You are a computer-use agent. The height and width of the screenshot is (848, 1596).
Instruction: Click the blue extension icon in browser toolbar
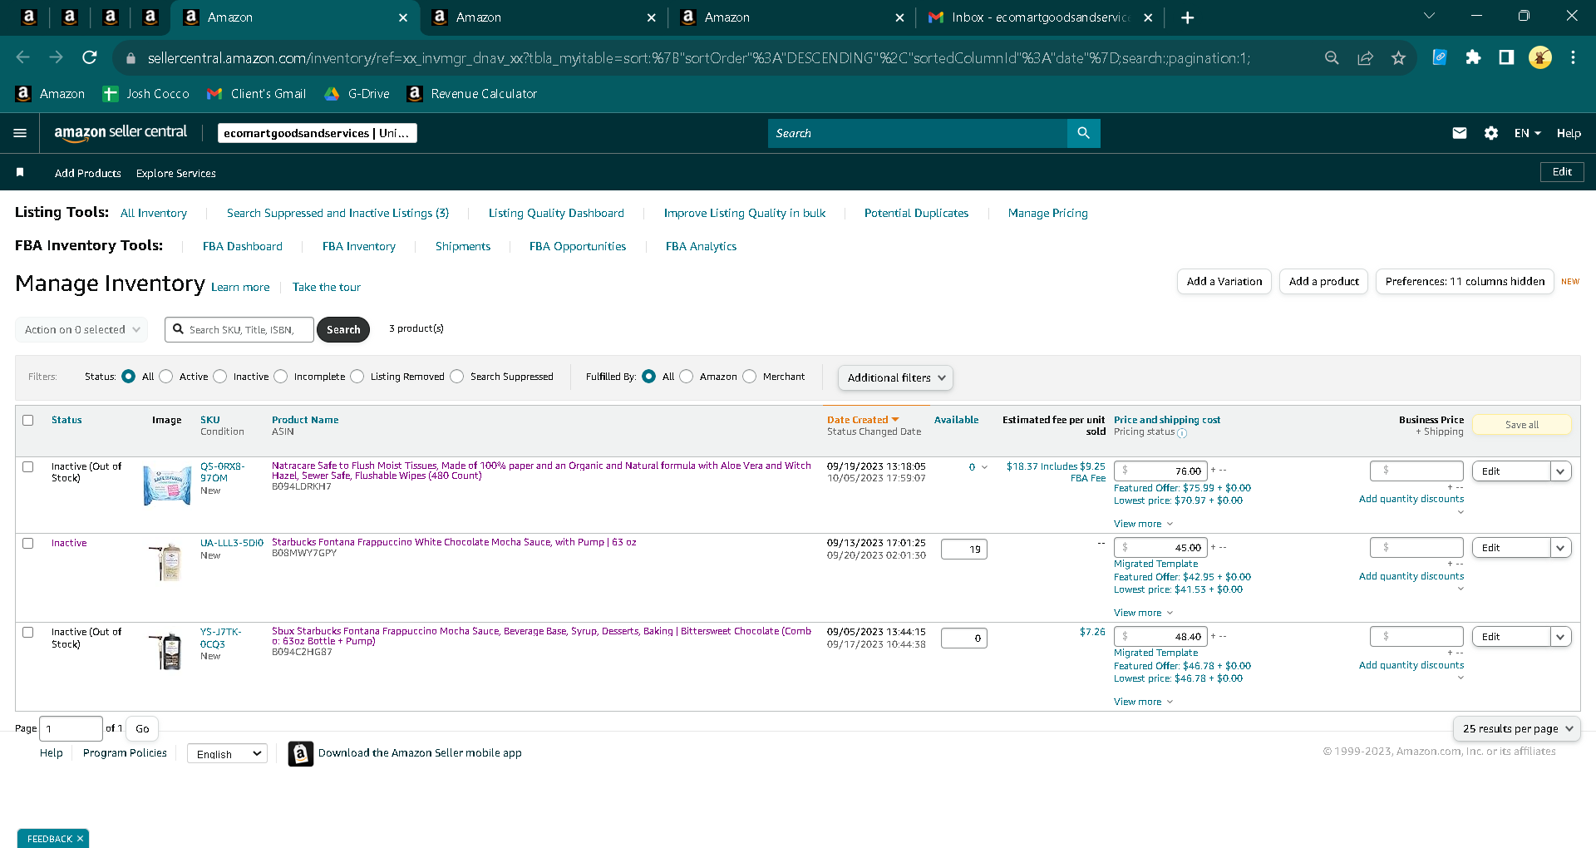(1440, 57)
